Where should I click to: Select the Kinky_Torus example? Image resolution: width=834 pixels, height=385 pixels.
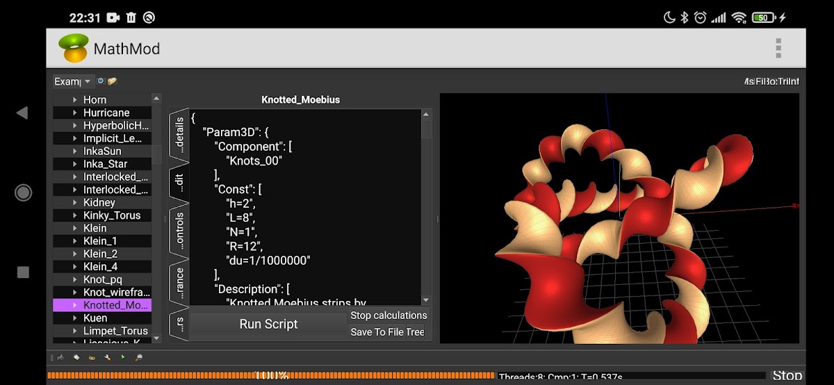pyautogui.click(x=111, y=215)
